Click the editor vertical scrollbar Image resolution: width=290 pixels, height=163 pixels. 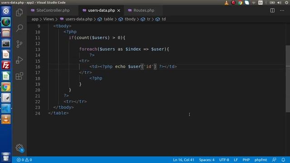288,78
